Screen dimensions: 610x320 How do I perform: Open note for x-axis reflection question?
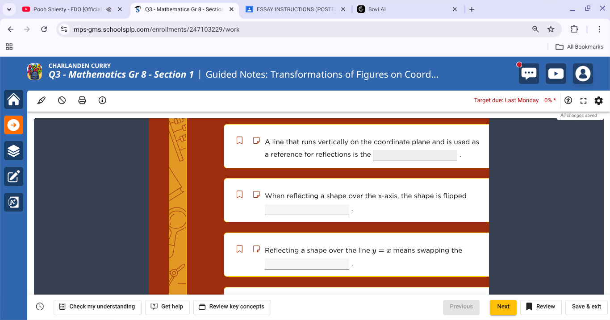click(x=256, y=195)
